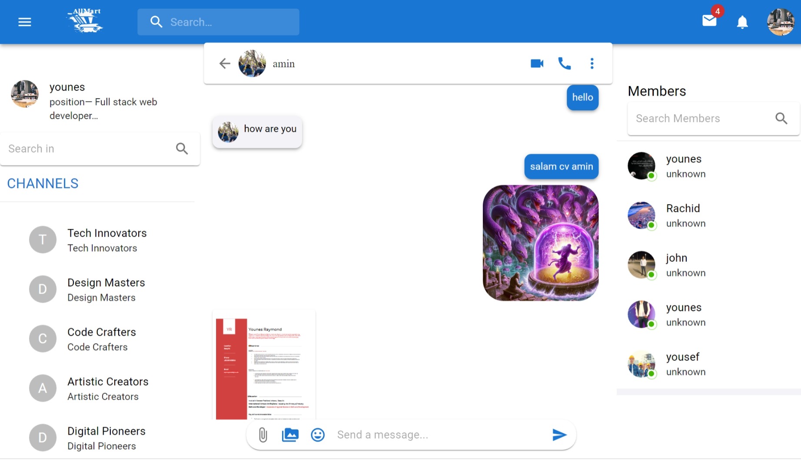
Task: Open the chat more options menu
Action: tap(592, 63)
